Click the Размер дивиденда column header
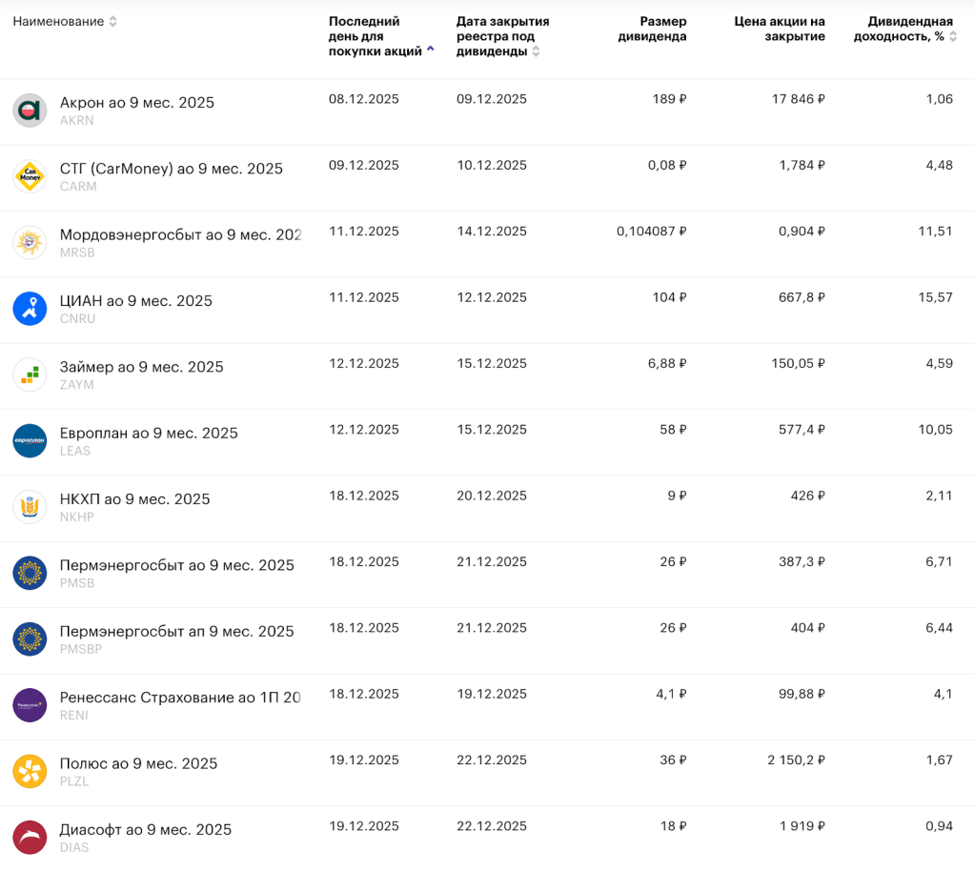The width and height of the screenshot is (975, 871). pyautogui.click(x=652, y=29)
